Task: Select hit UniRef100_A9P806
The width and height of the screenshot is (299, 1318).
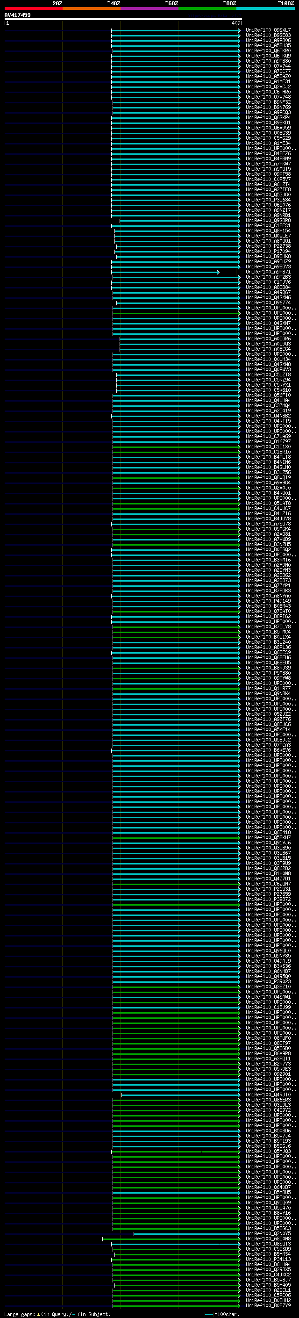Action: coord(268,40)
